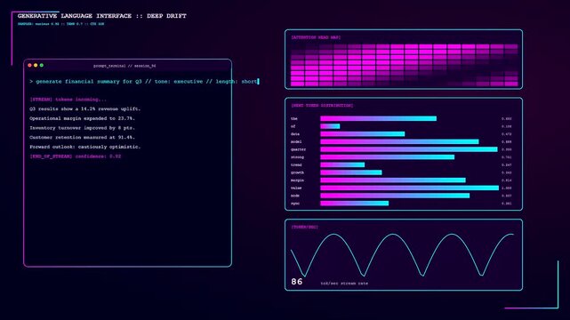570x320 pixels.
Task: Minimize prompt_terminal using the yellow dot
Action: coord(36,66)
